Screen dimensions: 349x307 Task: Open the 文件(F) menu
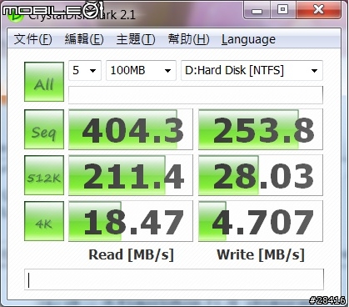coord(33,39)
